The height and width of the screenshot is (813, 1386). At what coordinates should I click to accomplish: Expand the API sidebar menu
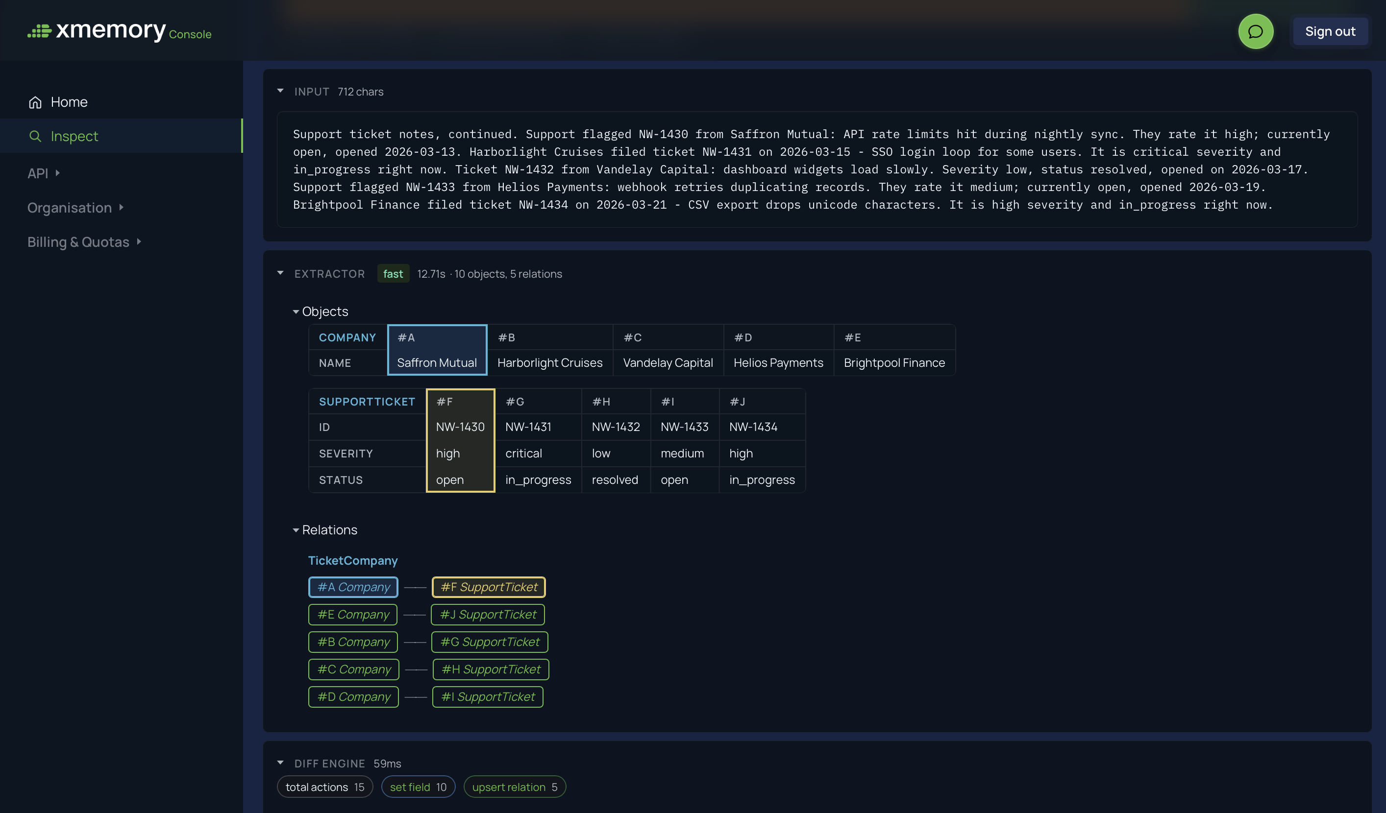click(x=44, y=173)
